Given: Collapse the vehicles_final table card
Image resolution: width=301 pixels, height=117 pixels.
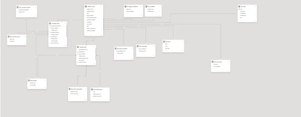Looking at the screenshot, I should point(94,64).
